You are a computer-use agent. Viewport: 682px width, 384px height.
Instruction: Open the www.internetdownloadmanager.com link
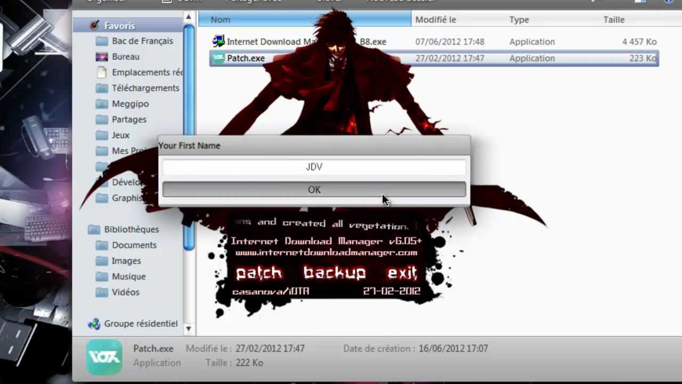coord(326,253)
